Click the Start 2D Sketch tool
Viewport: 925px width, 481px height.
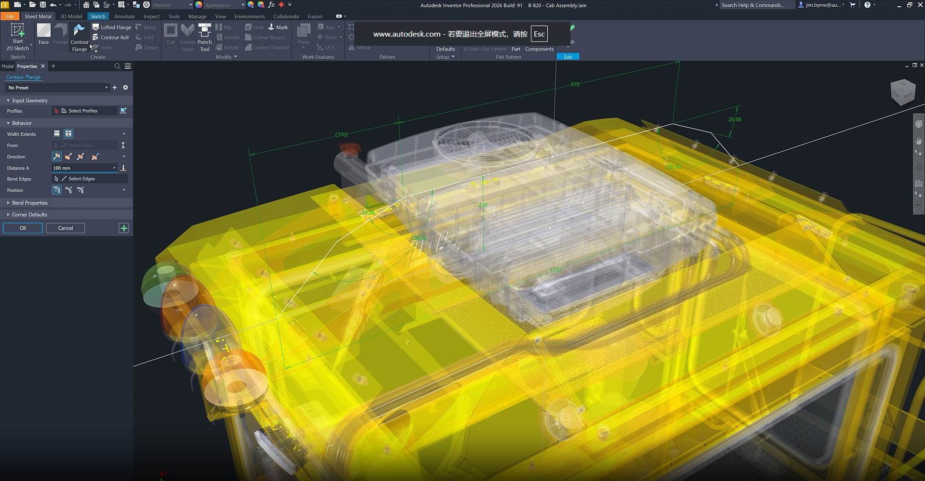[x=18, y=37]
